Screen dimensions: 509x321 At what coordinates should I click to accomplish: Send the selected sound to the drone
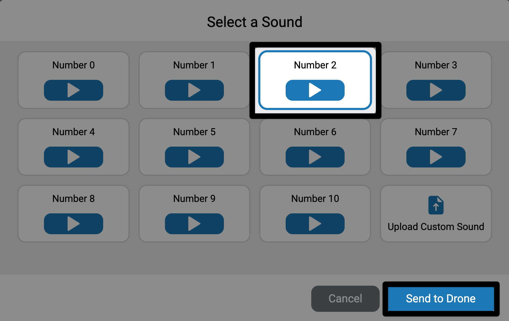point(440,298)
